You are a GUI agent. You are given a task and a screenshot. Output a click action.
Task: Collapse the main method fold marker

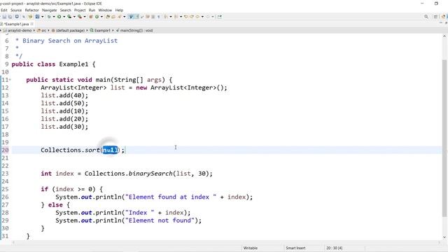pyautogui.click(x=10, y=80)
